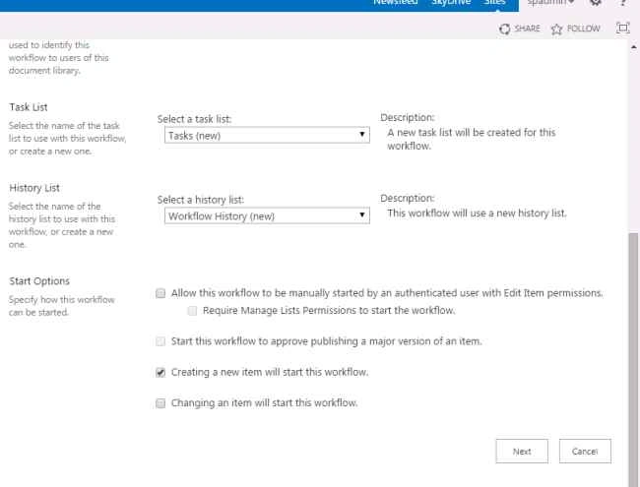Click the Cancel button

585,452
